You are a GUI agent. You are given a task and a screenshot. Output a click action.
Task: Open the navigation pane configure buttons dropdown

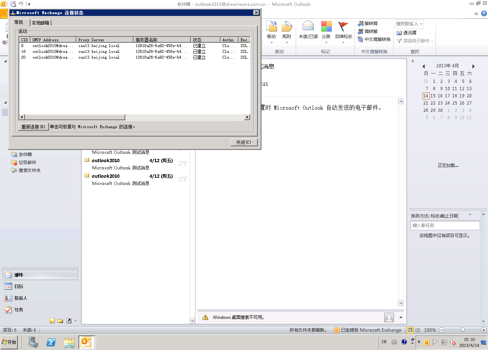click(x=75, y=321)
